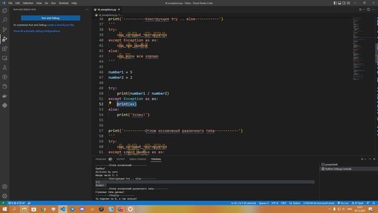Image resolution: width=378 pixels, height=213 pixels.
Task: Click the Run and Debug button
Action: tap(50, 18)
